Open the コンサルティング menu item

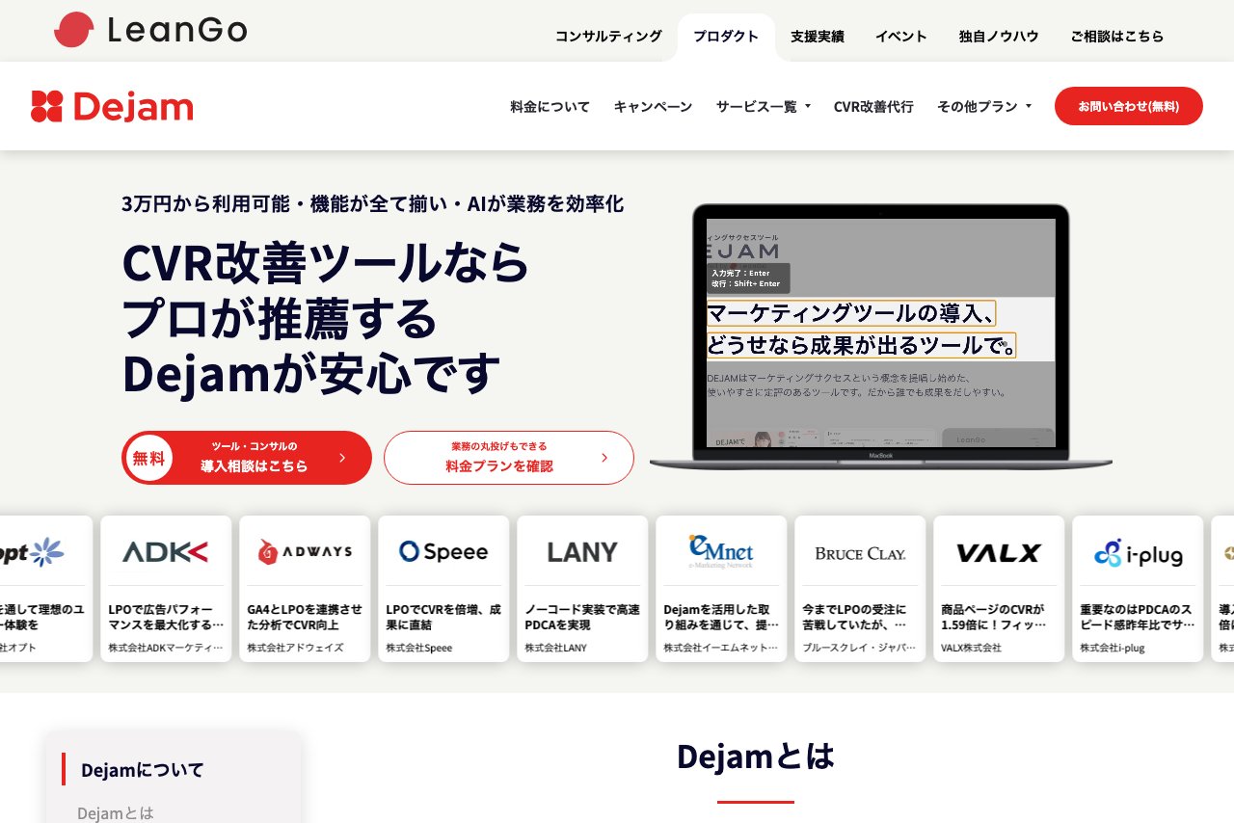click(608, 37)
